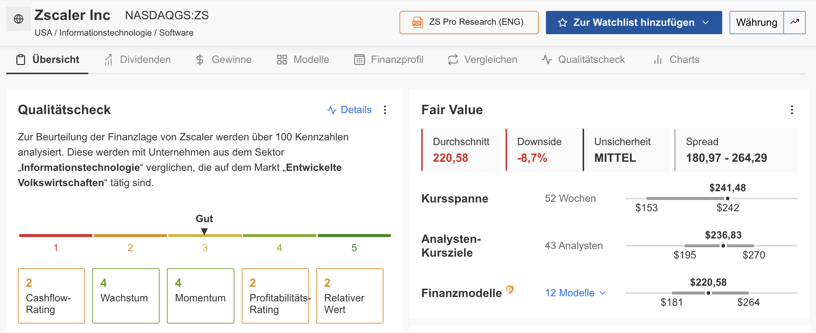Open Details link in Qualitätscheck panel
The width and height of the screenshot is (816, 333).
tap(349, 110)
